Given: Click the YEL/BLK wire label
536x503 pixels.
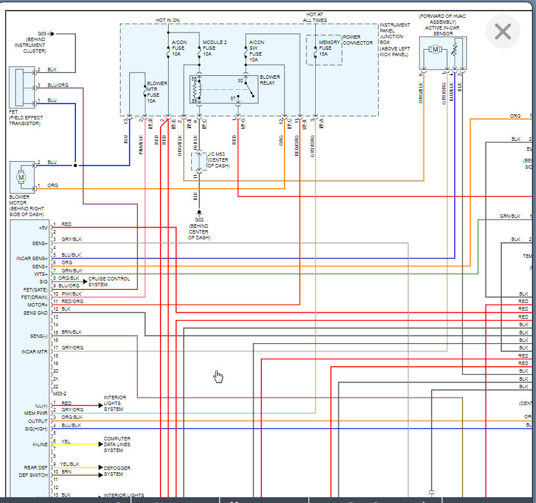Looking at the screenshot, I should 70,464.
